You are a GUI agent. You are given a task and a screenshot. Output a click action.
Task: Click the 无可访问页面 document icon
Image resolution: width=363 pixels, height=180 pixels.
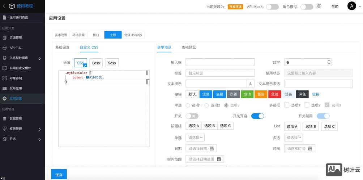pos(5,18)
